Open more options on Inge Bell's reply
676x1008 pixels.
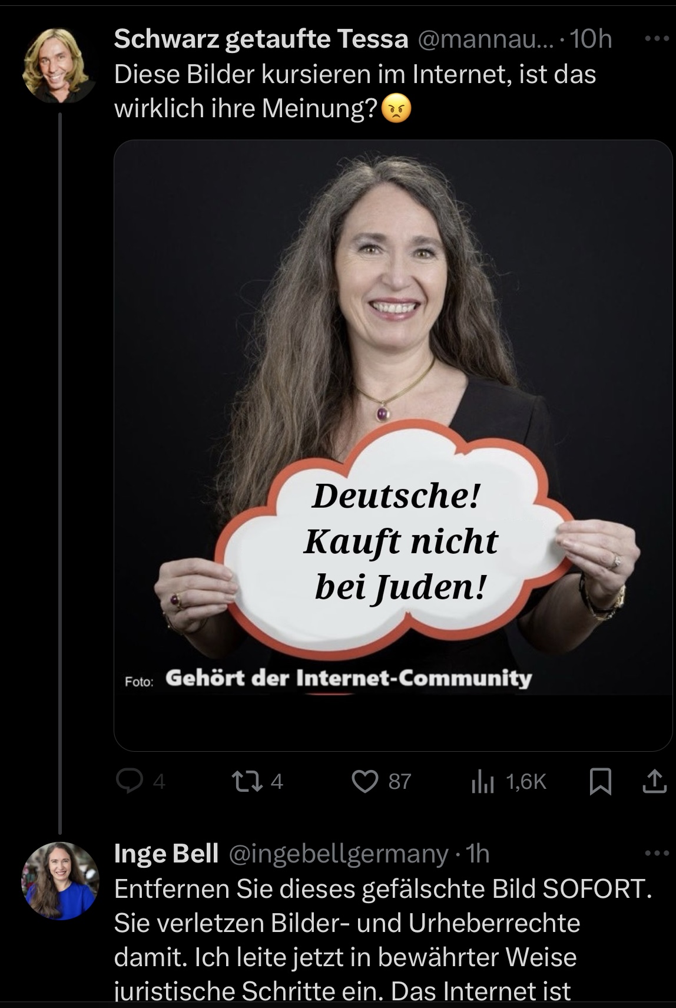tap(657, 853)
